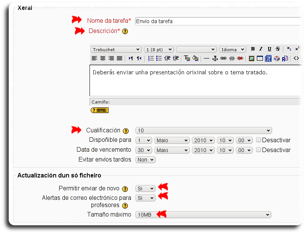Check Desactivar for Dispoñible para
Viewport: 305px width, 234px height.
point(259,140)
